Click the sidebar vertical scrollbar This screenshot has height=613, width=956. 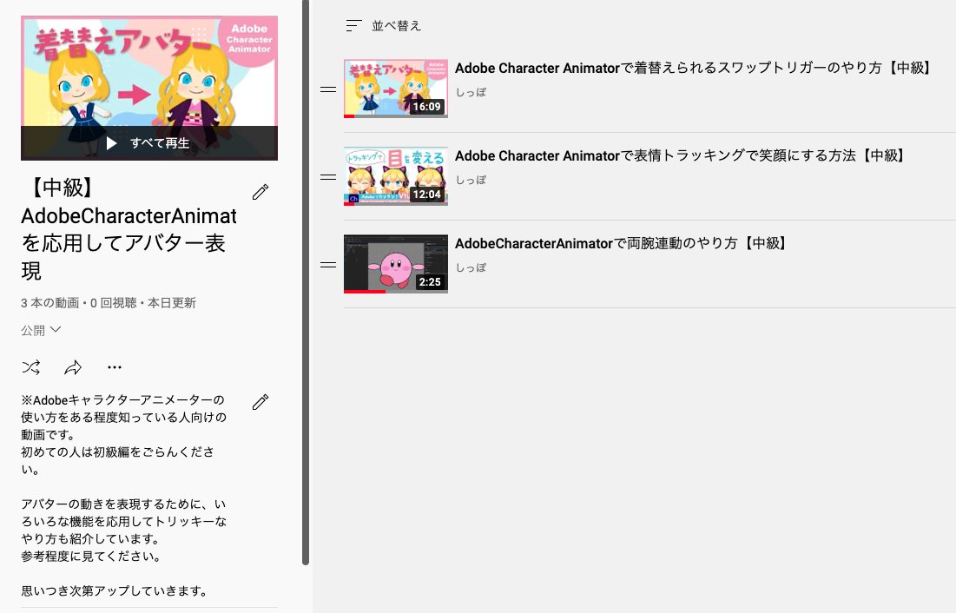pyautogui.click(x=306, y=282)
